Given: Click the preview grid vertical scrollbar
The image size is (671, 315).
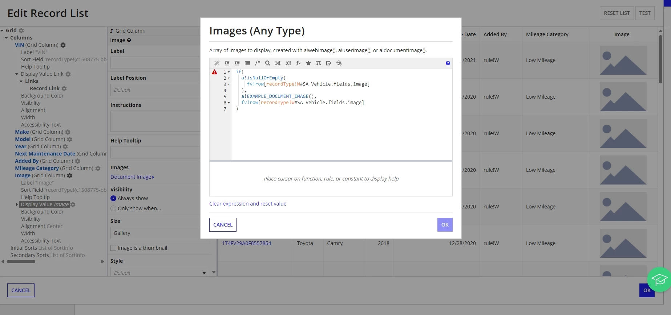Looking at the screenshot, I should tap(660, 59).
